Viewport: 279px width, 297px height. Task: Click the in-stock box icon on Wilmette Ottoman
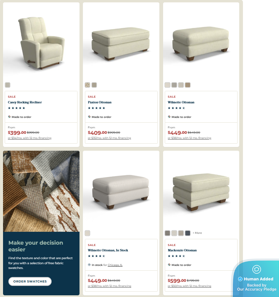click(89, 265)
